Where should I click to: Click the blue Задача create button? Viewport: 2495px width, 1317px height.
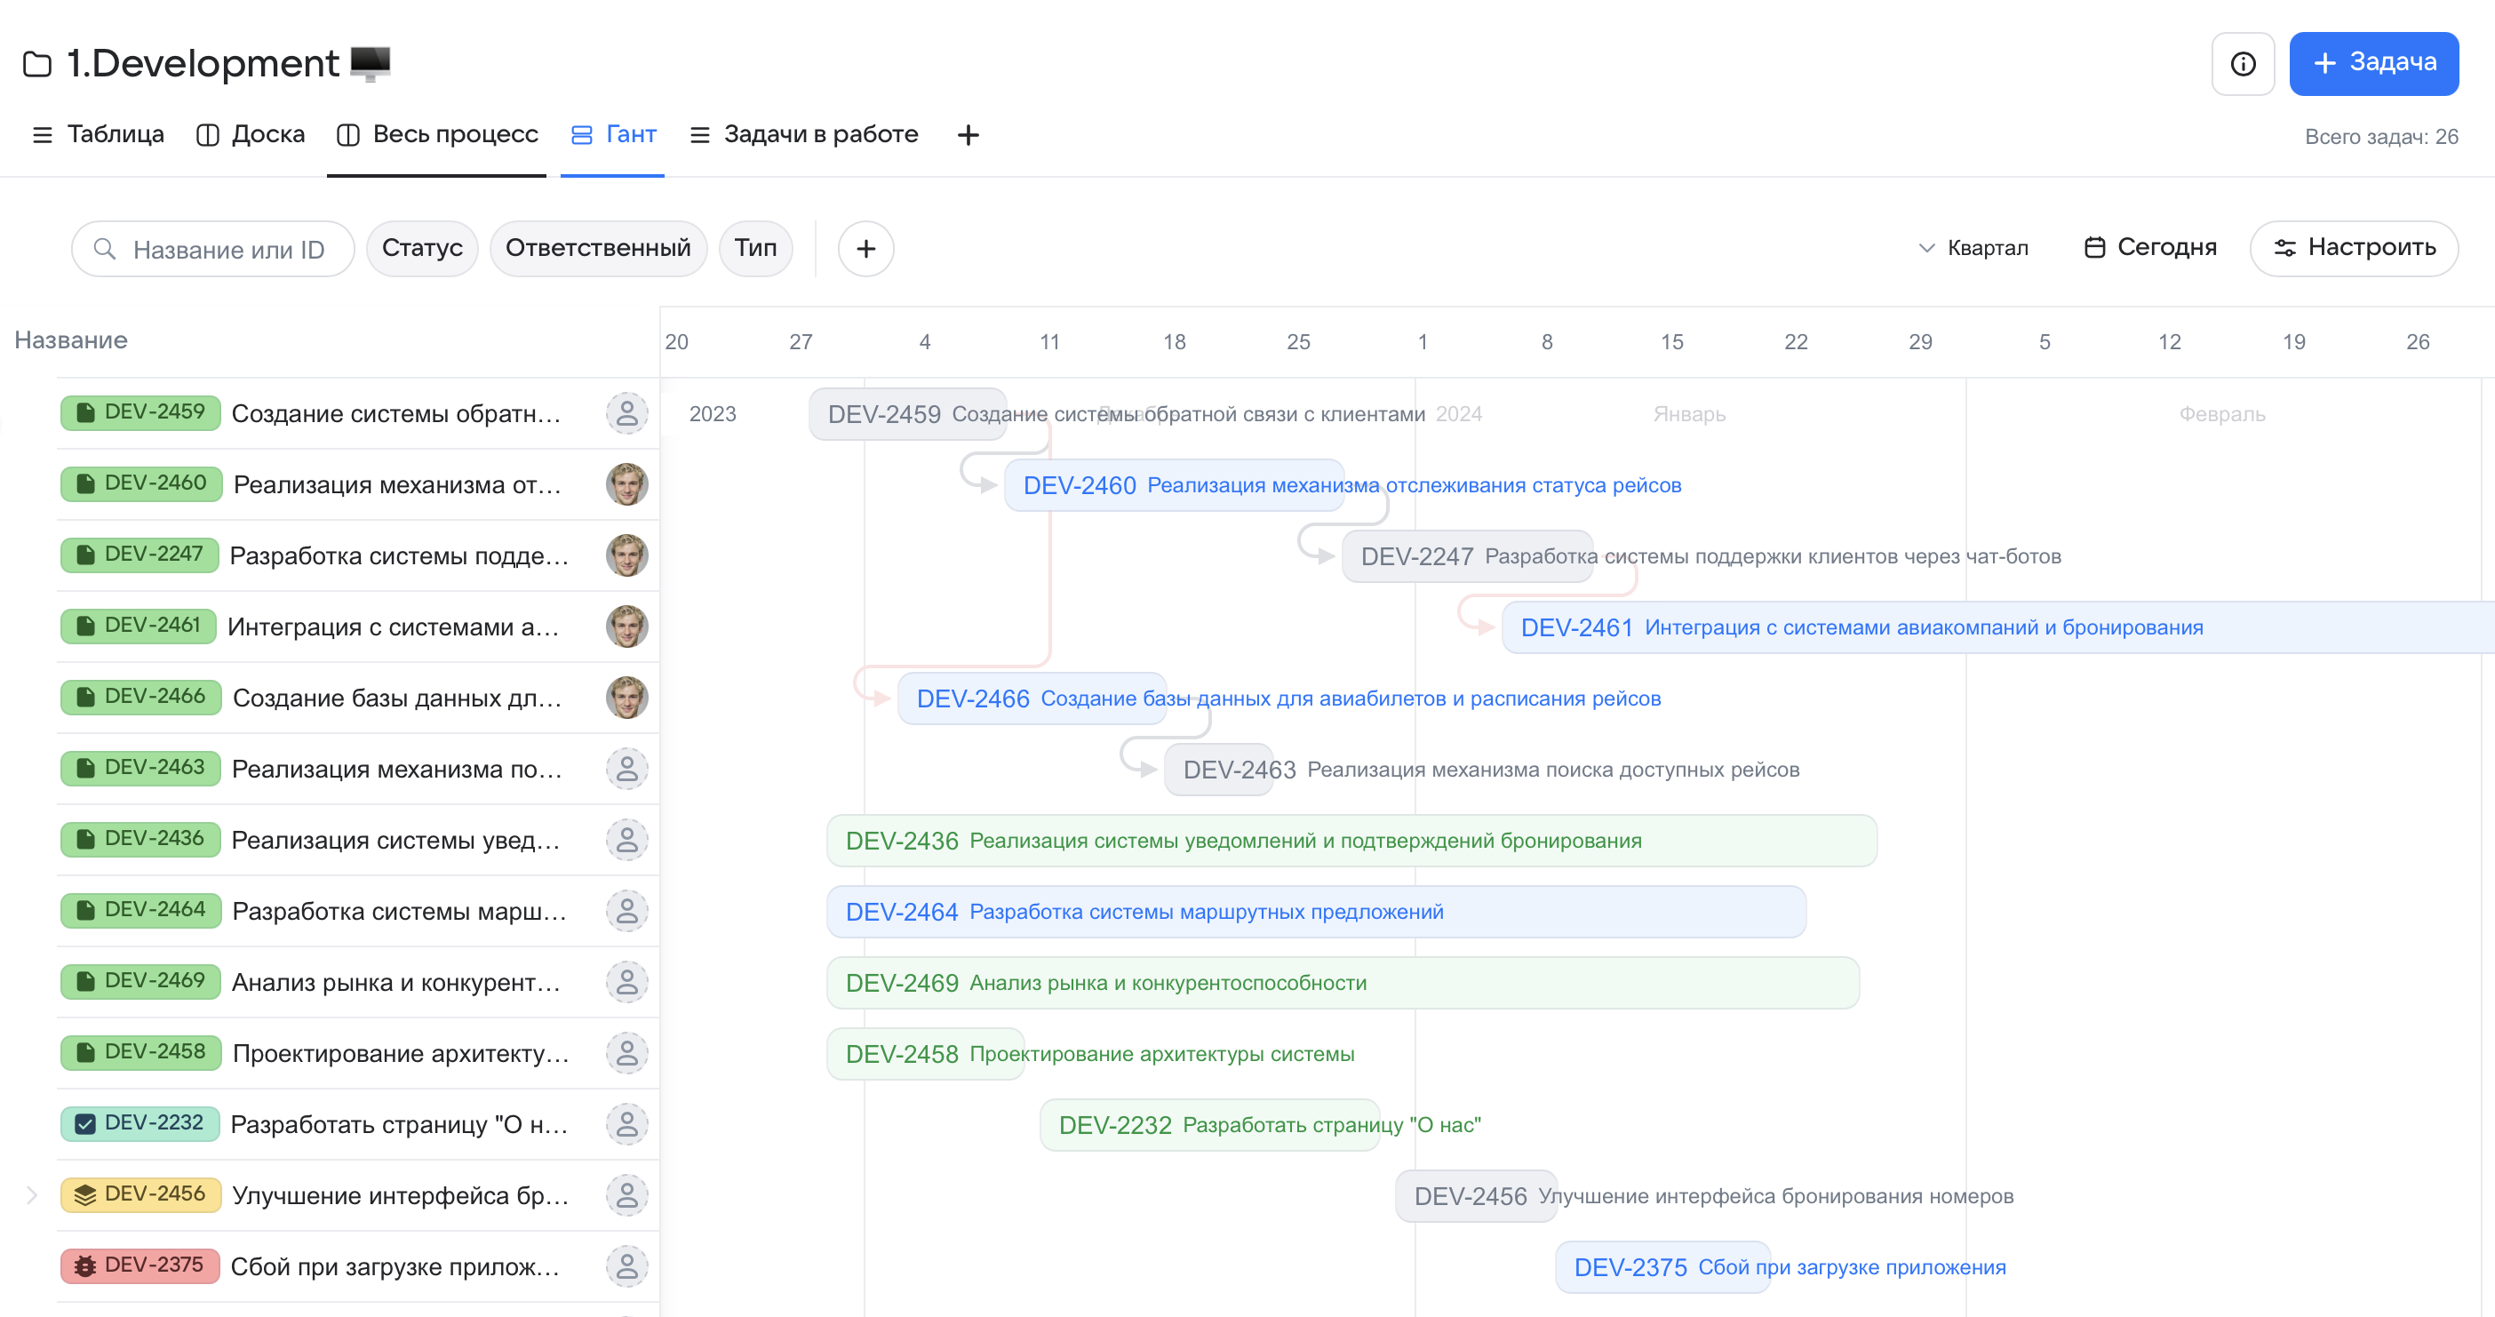(x=2373, y=63)
